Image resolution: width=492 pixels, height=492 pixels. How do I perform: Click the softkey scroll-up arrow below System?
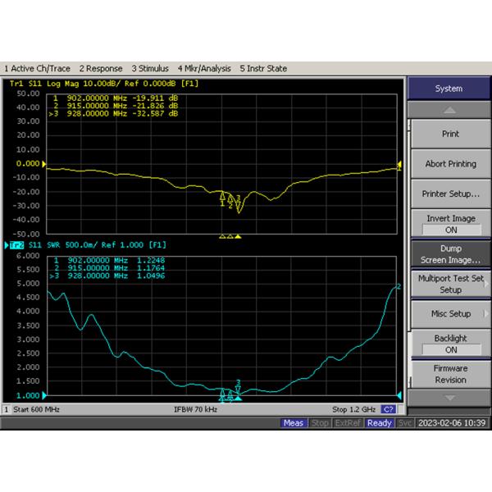449,110
